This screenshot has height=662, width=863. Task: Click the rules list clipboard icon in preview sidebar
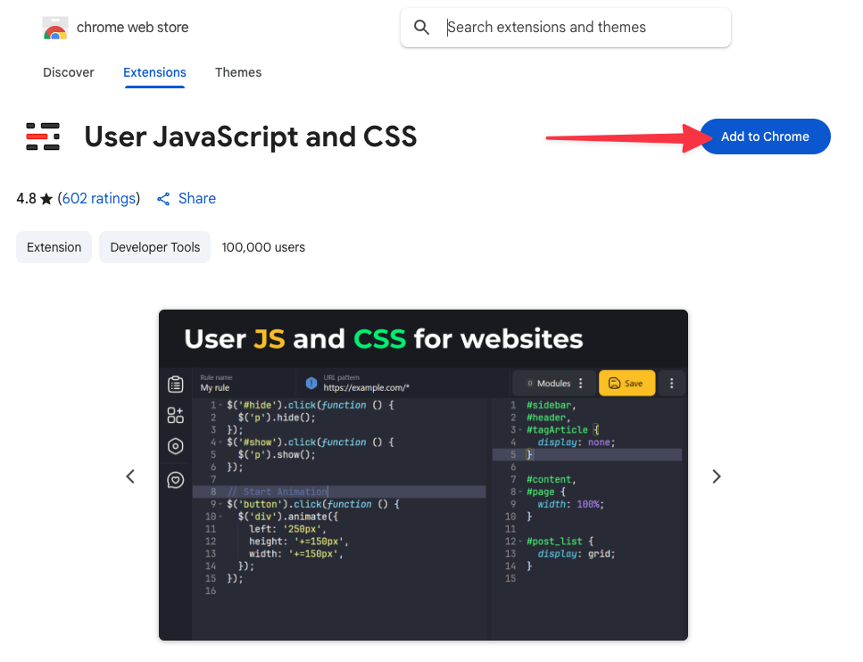176,385
